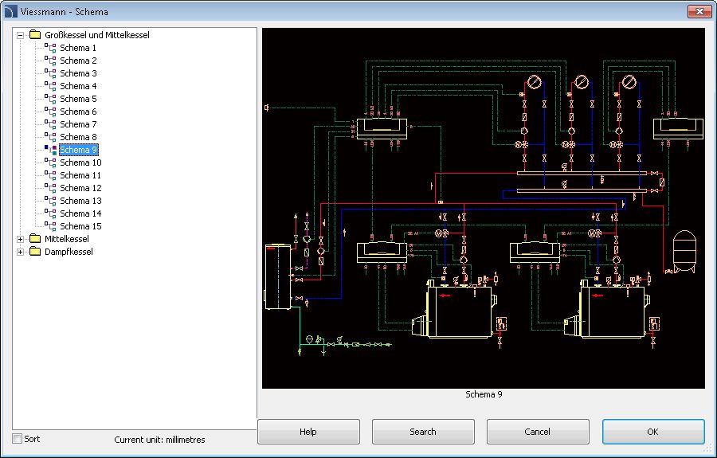Click the Großkessel und Mittelkessel folder icon
Image resolution: width=717 pixels, height=458 pixels.
pyautogui.click(x=35, y=35)
